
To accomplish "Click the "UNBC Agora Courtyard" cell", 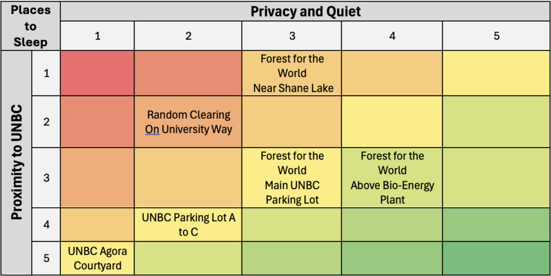I will pos(97,258).
